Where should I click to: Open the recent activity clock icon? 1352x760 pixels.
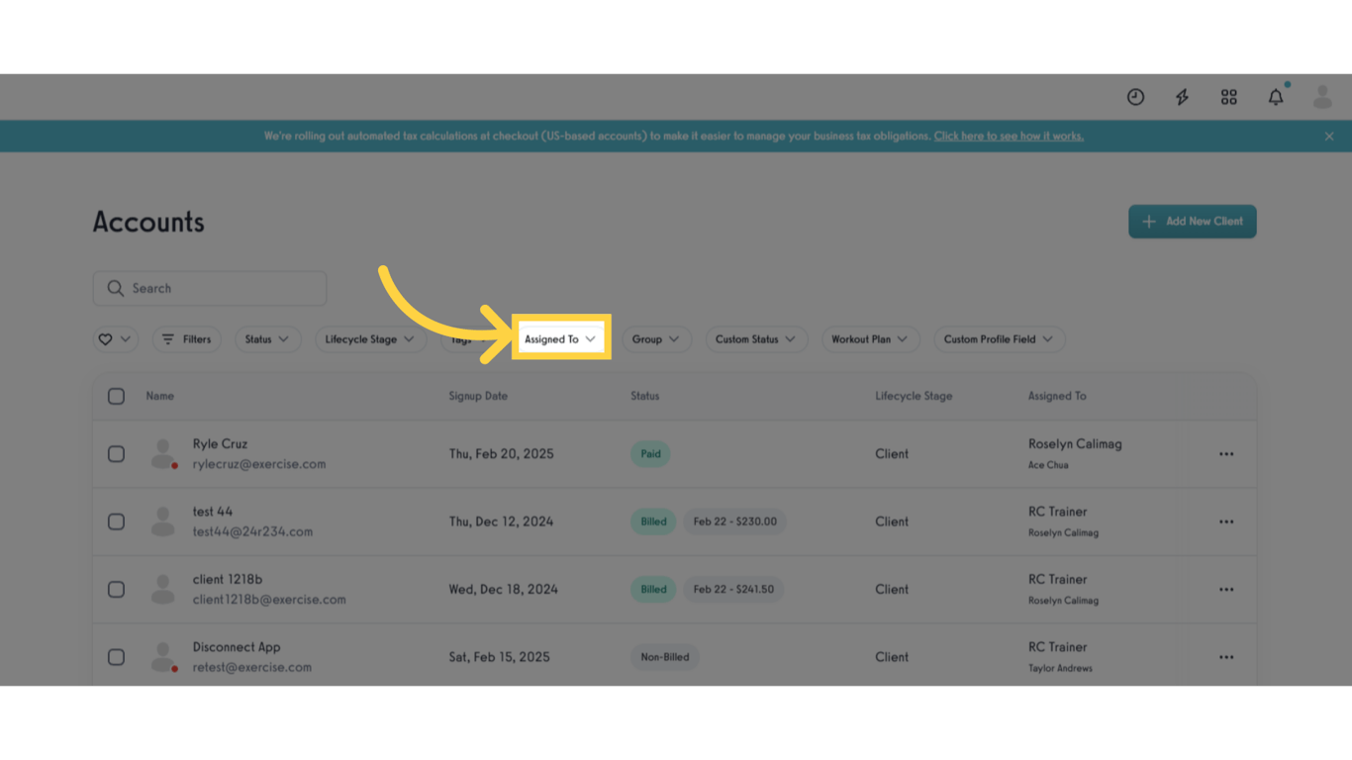pos(1135,96)
